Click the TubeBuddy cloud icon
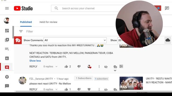Screen dimensions: 172x96 pos(168,40)
